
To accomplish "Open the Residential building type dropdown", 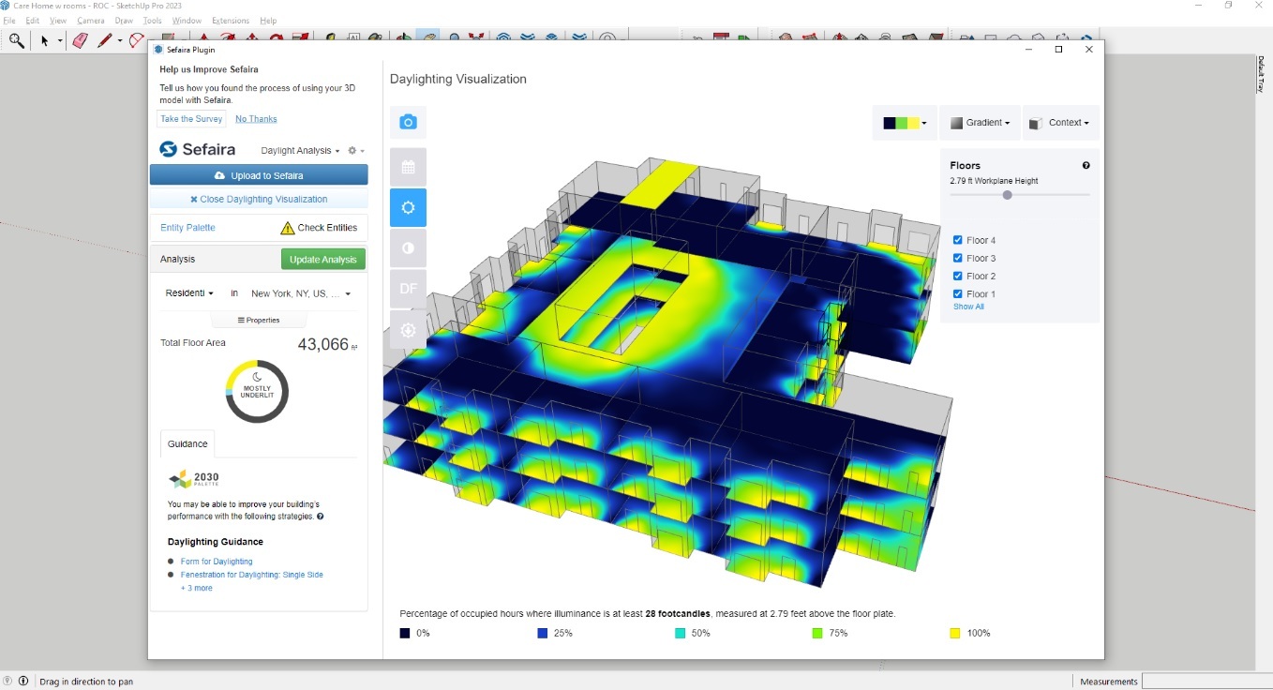I will pos(188,292).
